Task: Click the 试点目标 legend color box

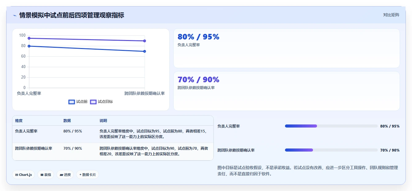Action: 93,102
